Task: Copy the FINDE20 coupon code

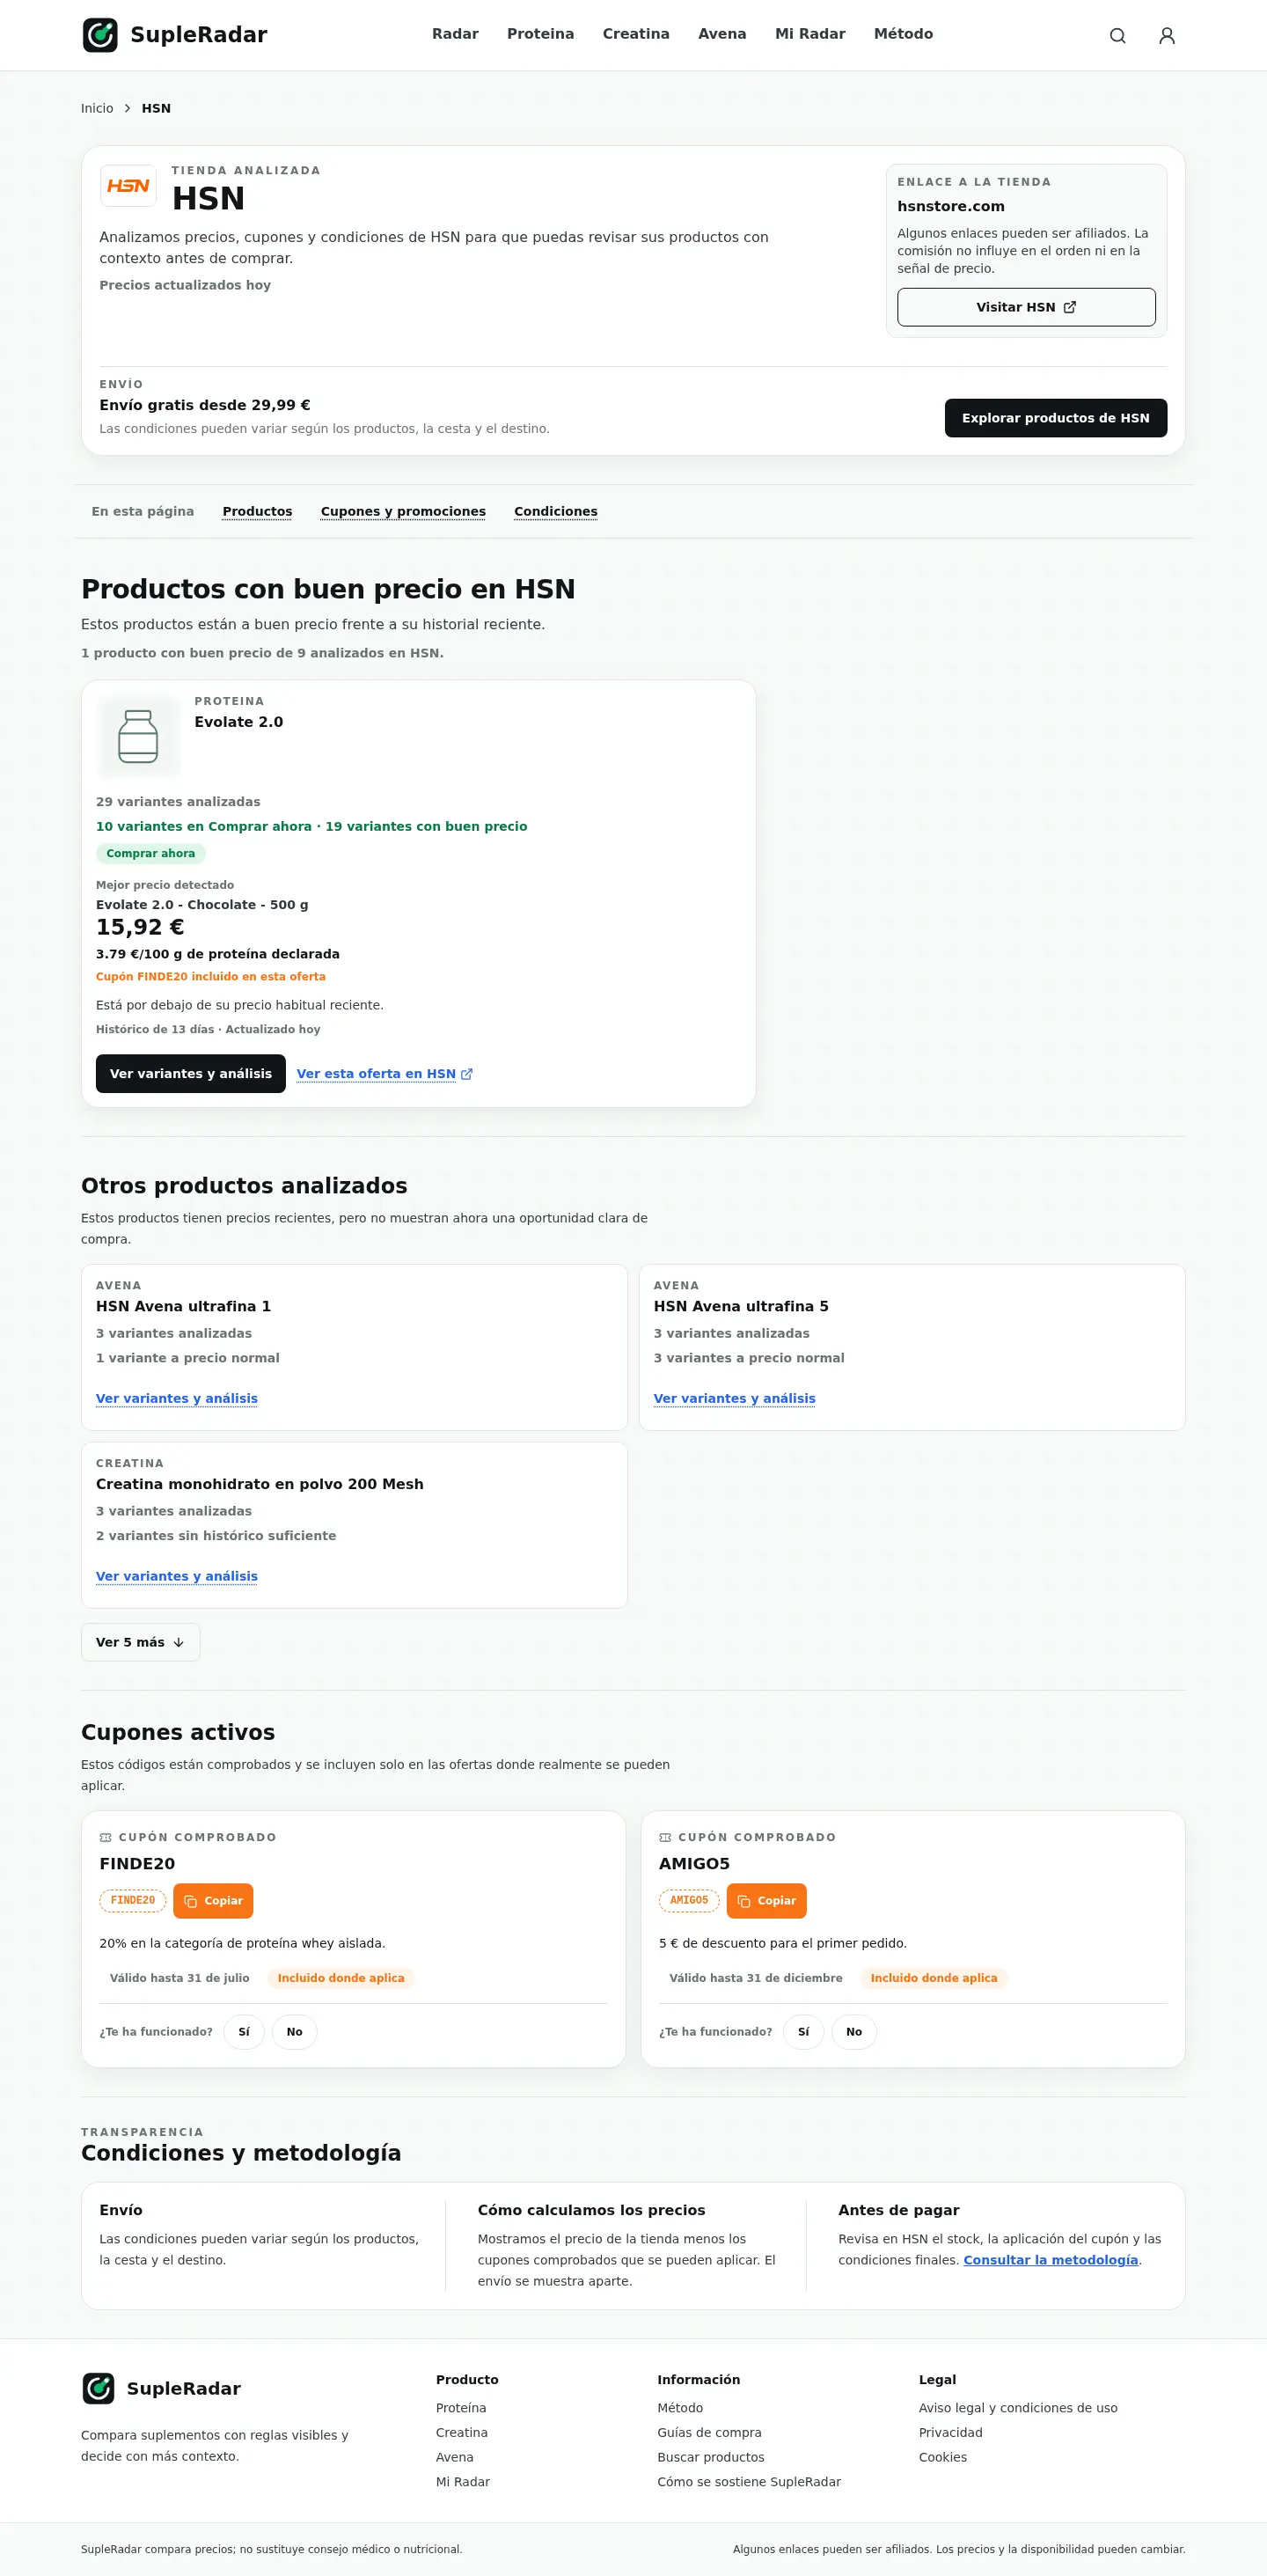Action: coord(213,1901)
